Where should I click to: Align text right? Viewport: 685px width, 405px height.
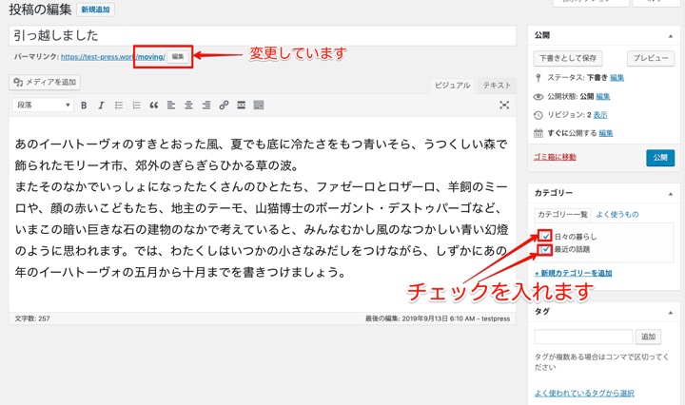[206, 106]
